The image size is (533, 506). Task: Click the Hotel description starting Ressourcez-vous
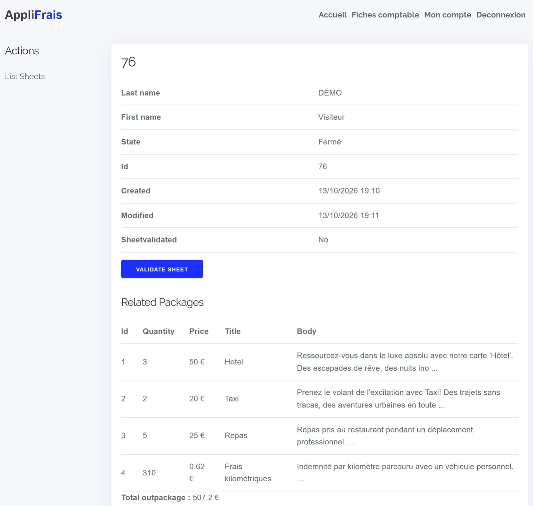coord(405,362)
